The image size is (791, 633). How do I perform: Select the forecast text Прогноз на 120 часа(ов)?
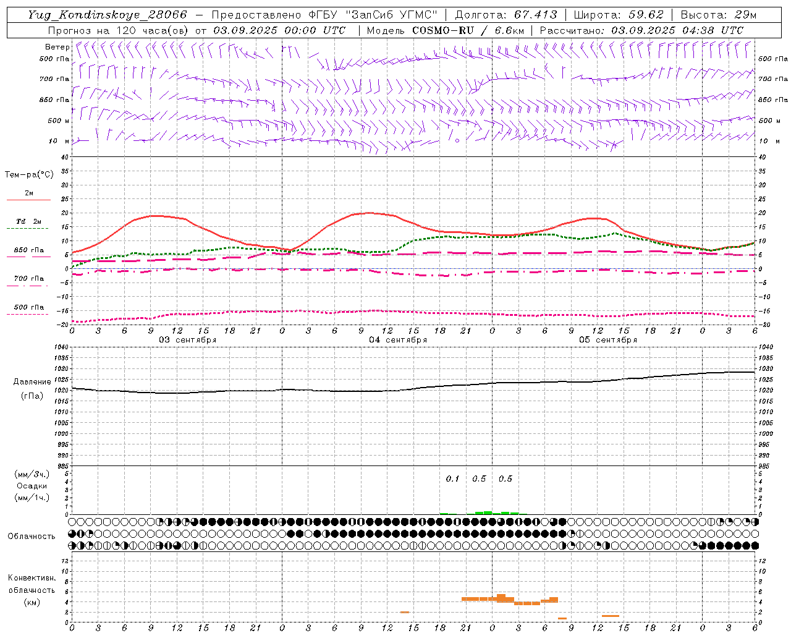pos(119,30)
